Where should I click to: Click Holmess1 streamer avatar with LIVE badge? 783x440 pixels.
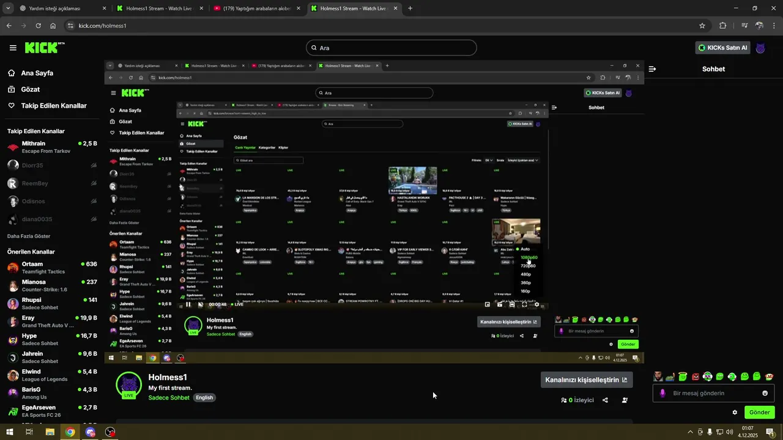tap(128, 385)
